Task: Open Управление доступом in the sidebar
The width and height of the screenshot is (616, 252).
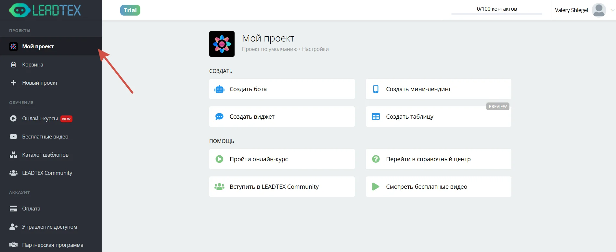Action: pyautogui.click(x=51, y=227)
